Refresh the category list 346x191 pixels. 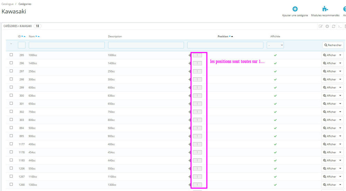point(334,26)
